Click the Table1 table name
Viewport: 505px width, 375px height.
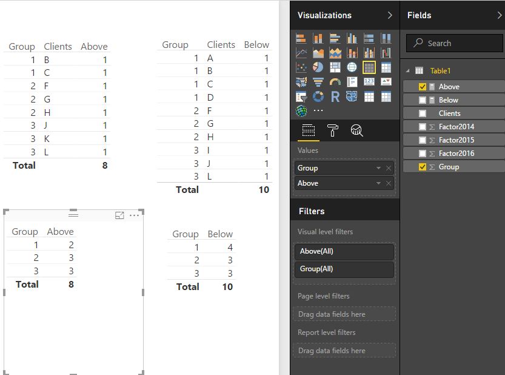440,70
